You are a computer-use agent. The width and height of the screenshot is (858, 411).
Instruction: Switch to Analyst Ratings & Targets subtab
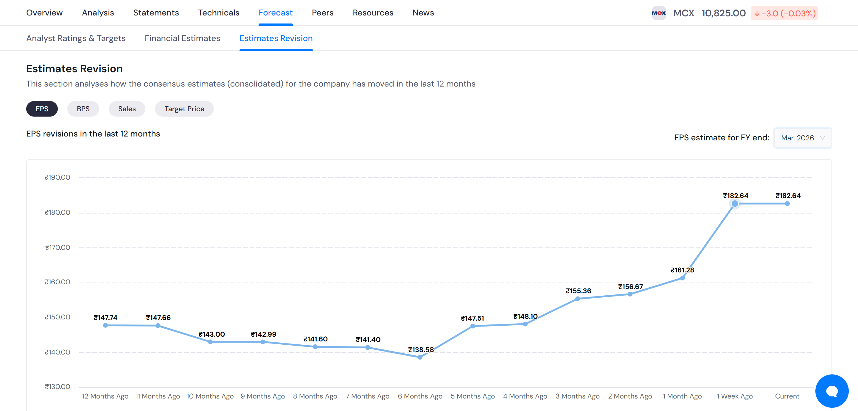(76, 38)
